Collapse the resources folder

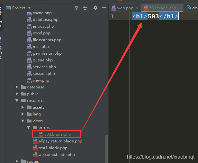[x=17, y=101]
